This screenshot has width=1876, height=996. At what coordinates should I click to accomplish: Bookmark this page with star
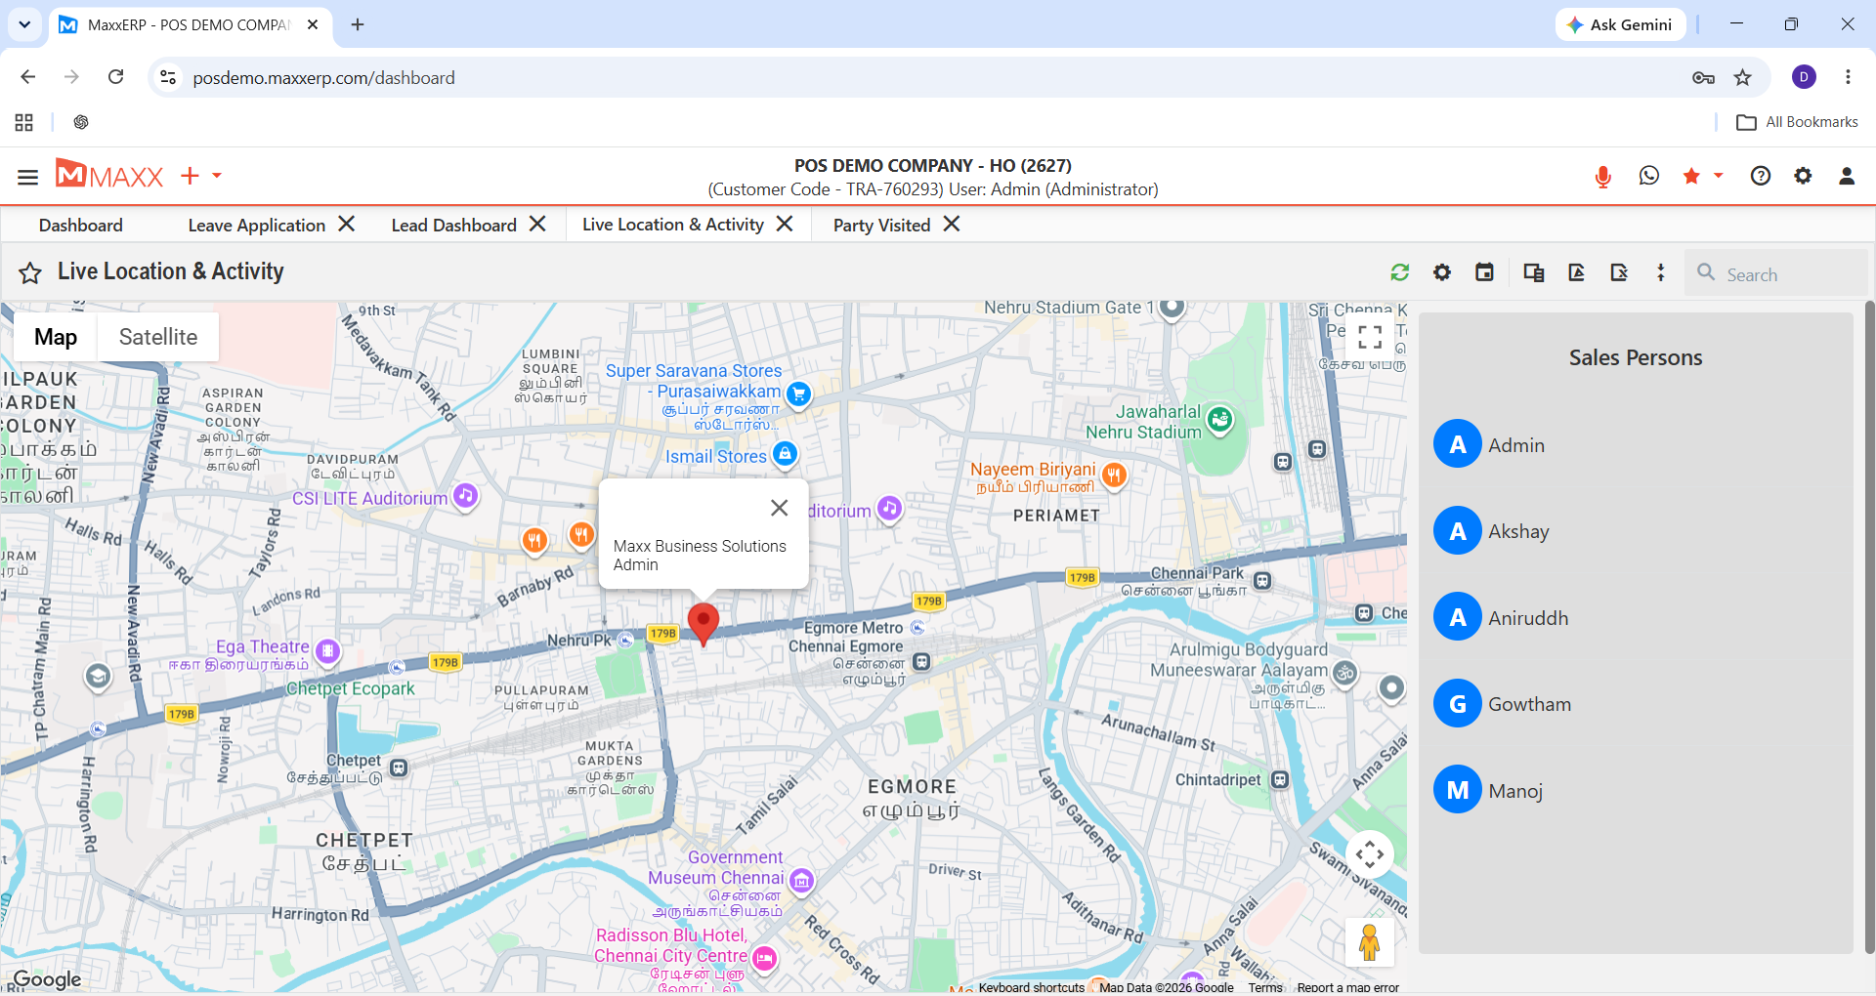1742,77
